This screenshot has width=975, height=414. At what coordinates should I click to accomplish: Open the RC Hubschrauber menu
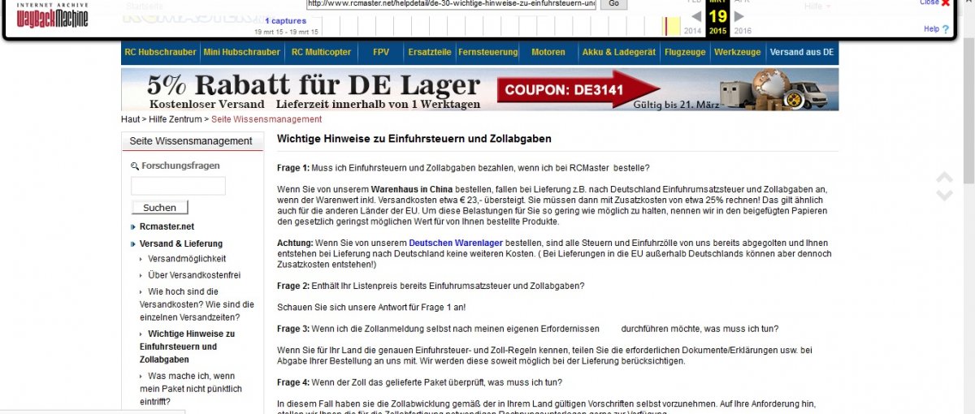pos(160,52)
